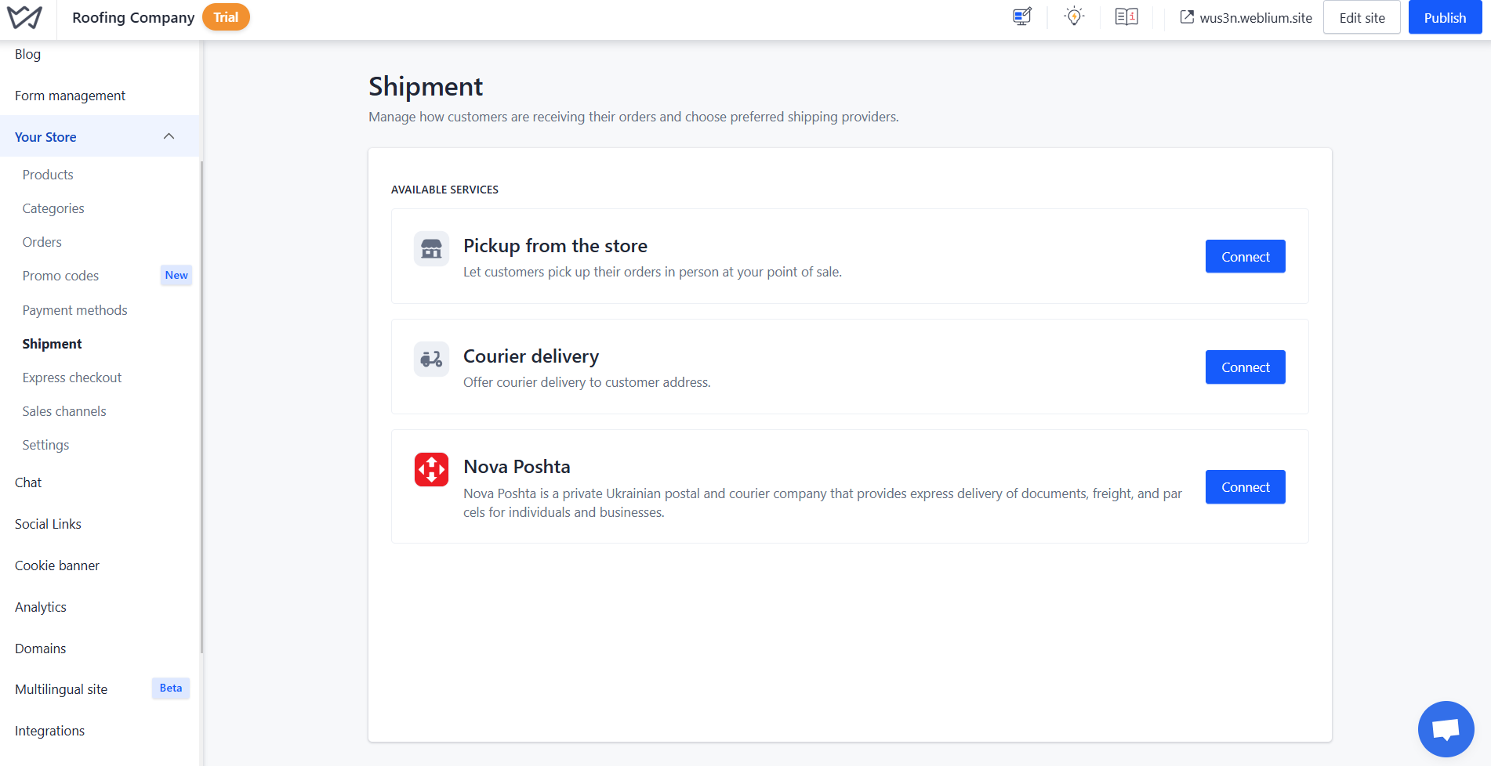This screenshot has height=766, width=1491.
Task: Click the Pickup store icon
Action: (431, 249)
